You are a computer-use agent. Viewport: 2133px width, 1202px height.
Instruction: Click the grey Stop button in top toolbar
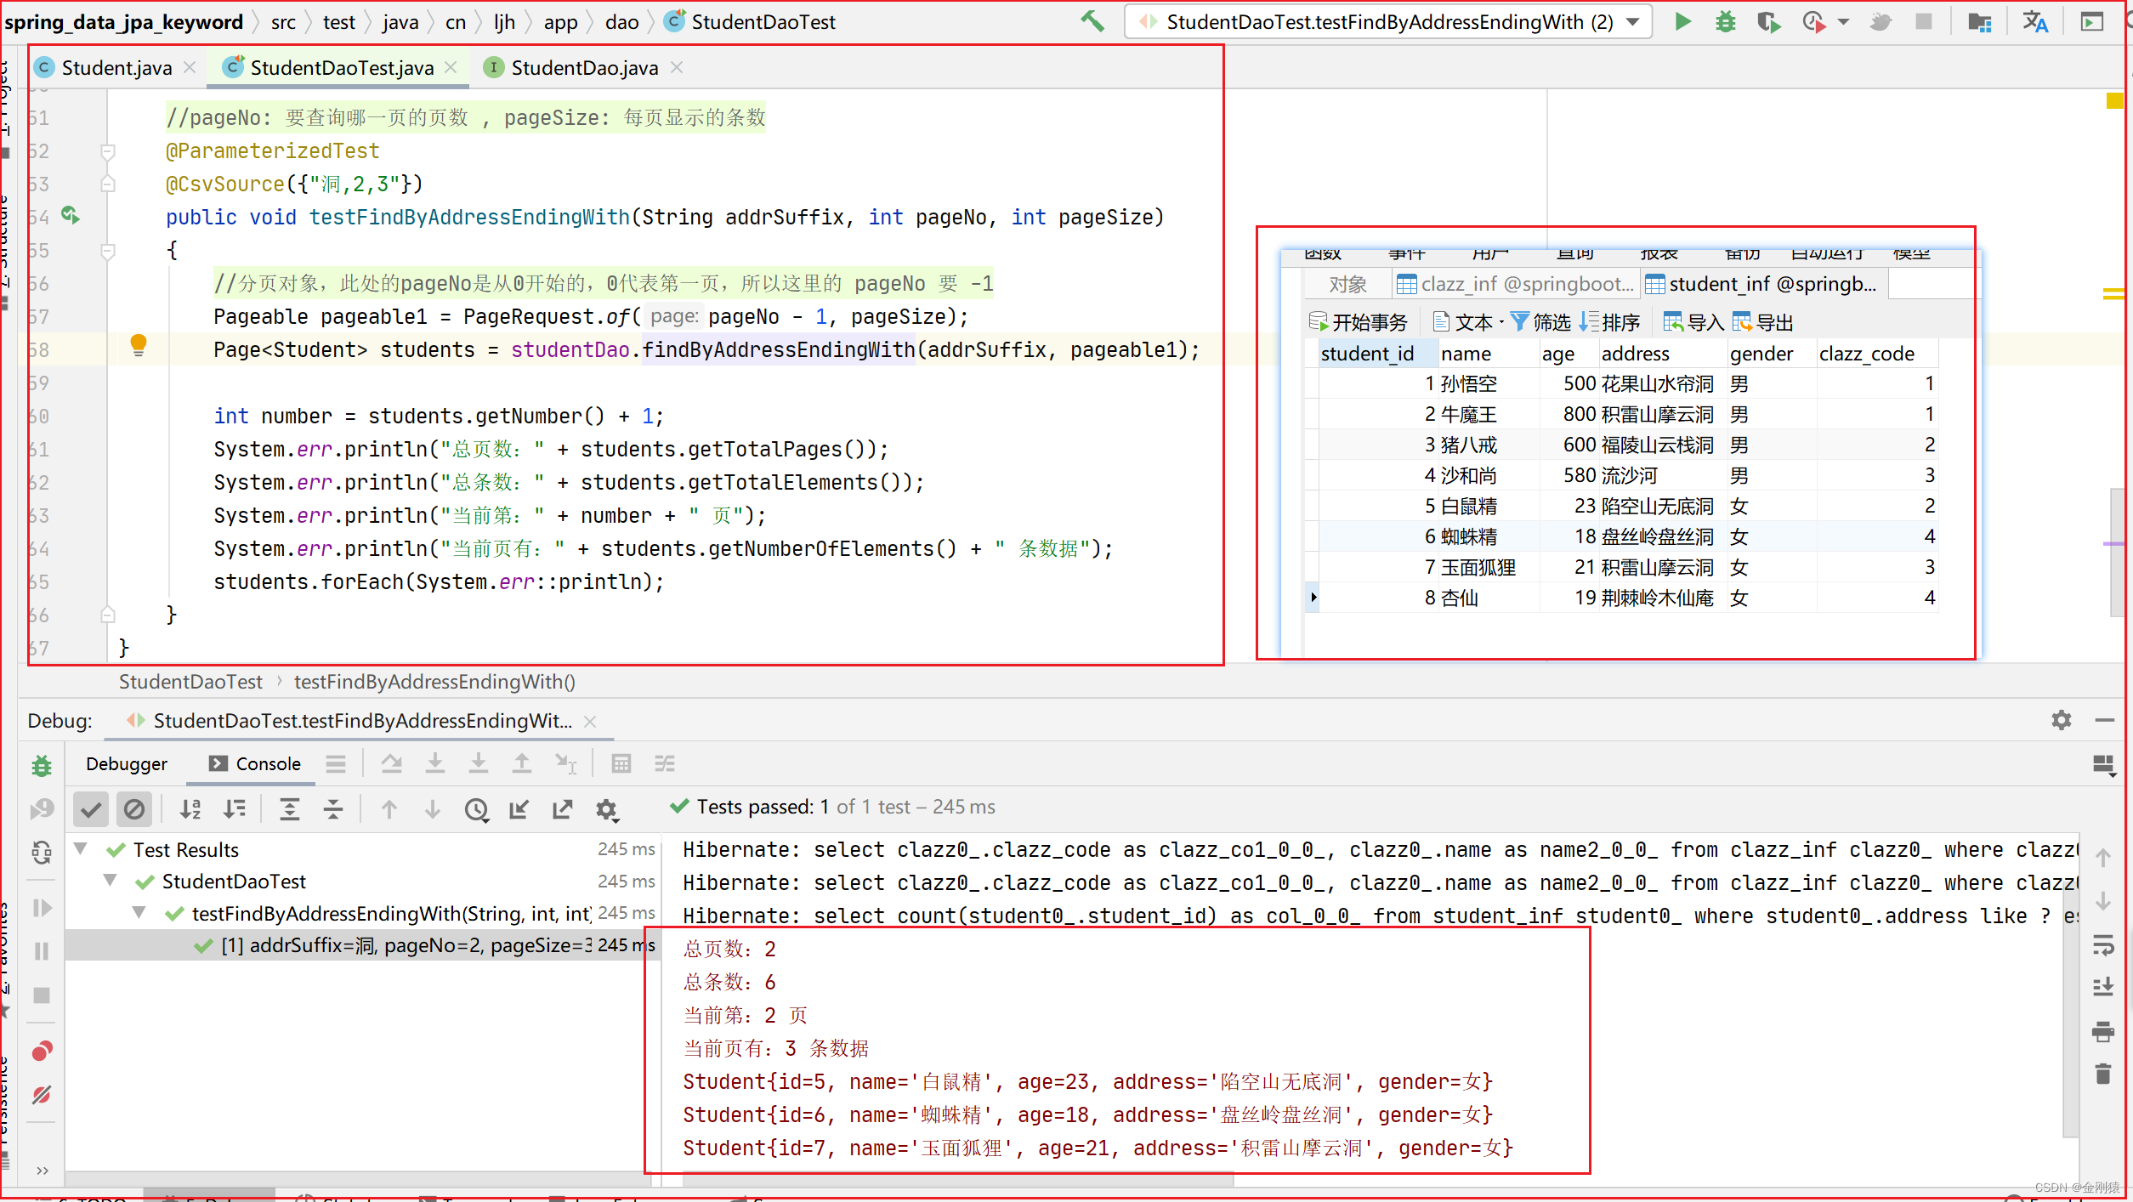(1924, 21)
